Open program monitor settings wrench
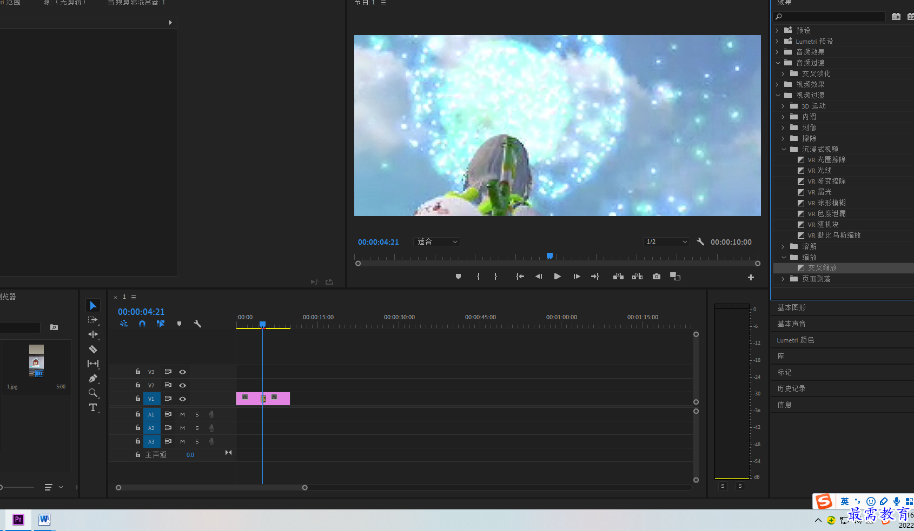914x531 pixels. coord(700,241)
